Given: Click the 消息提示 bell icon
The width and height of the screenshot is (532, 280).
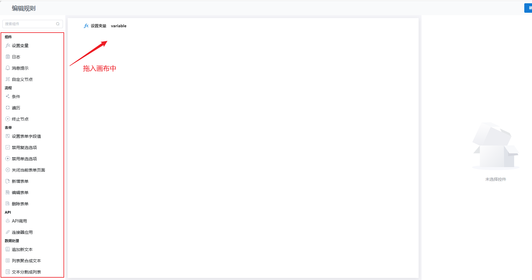Looking at the screenshot, I should [x=8, y=68].
